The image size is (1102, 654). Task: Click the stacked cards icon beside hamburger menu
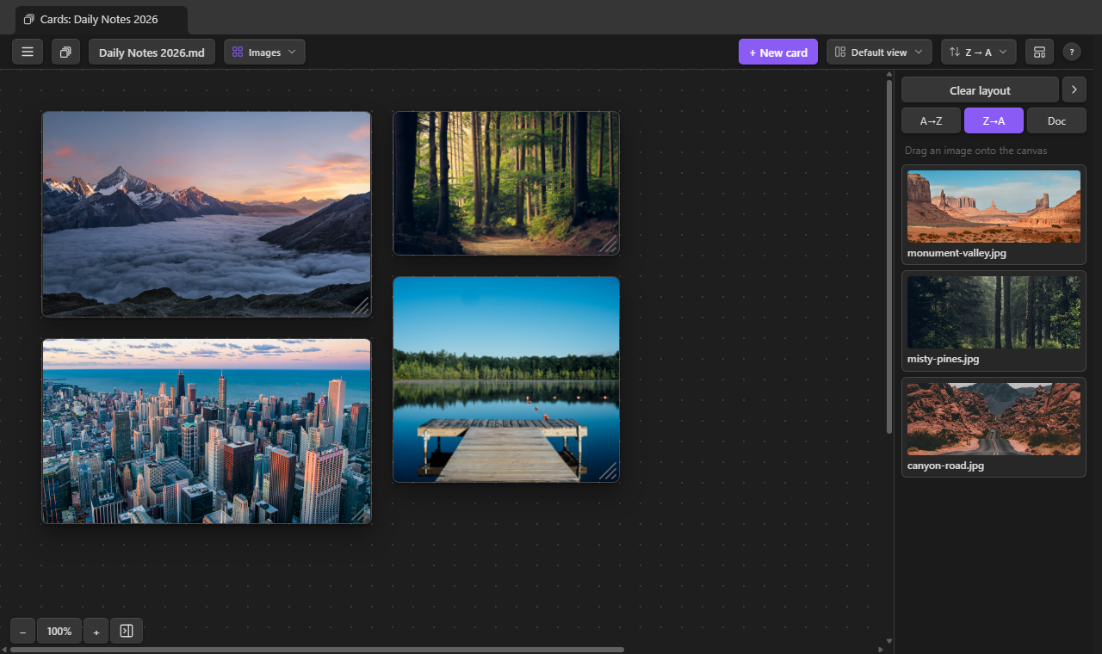click(65, 52)
